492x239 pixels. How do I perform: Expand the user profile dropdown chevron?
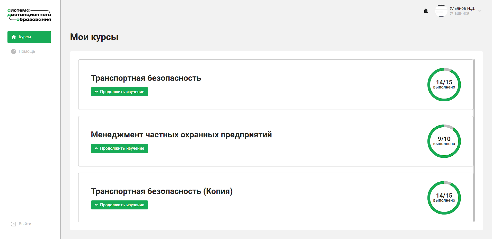click(x=480, y=11)
